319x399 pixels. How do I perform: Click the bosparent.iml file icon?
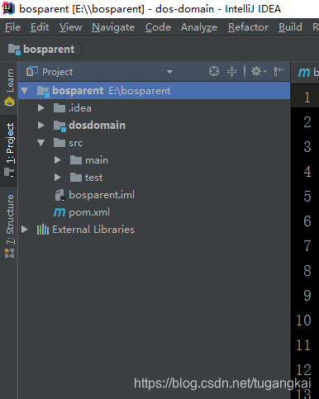coord(60,195)
